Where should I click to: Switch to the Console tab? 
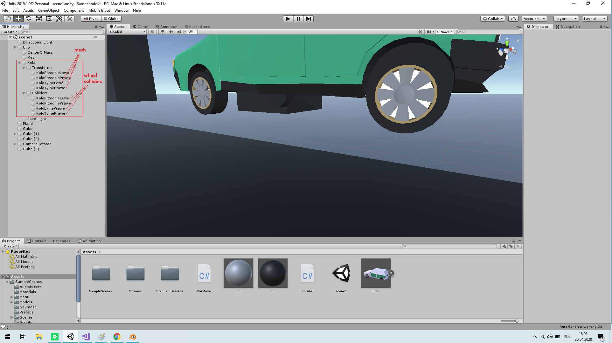point(37,241)
